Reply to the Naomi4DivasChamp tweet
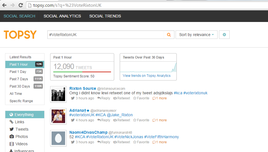 104,142
